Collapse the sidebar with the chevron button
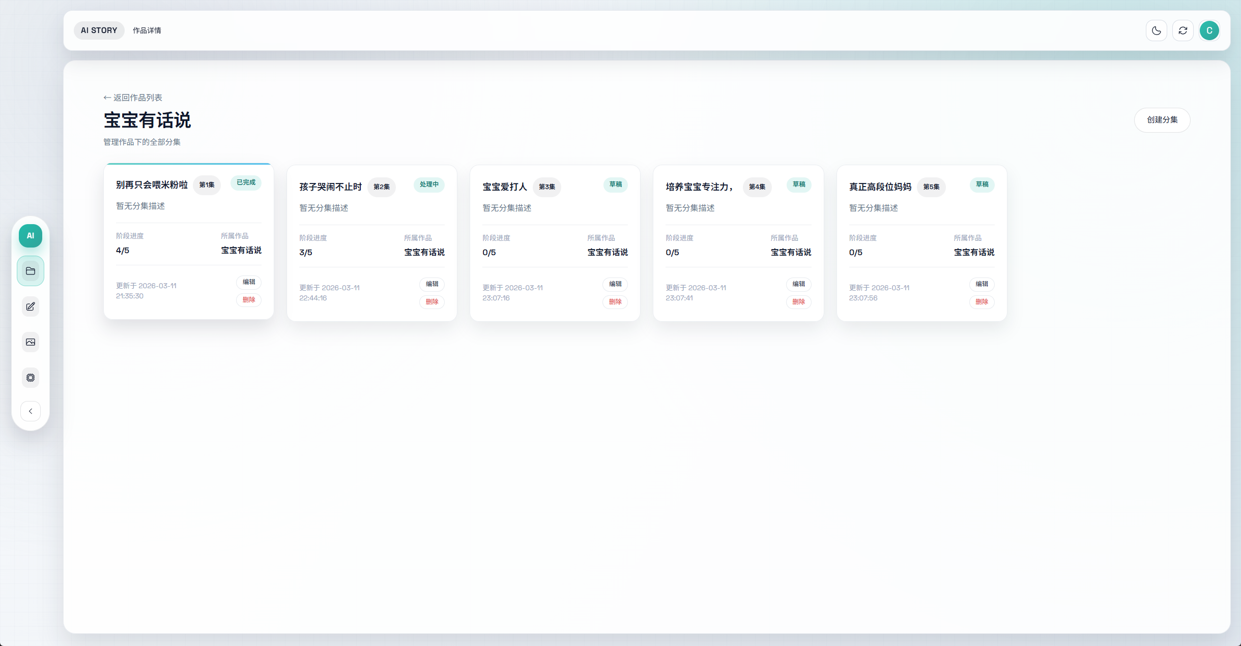 [31, 411]
